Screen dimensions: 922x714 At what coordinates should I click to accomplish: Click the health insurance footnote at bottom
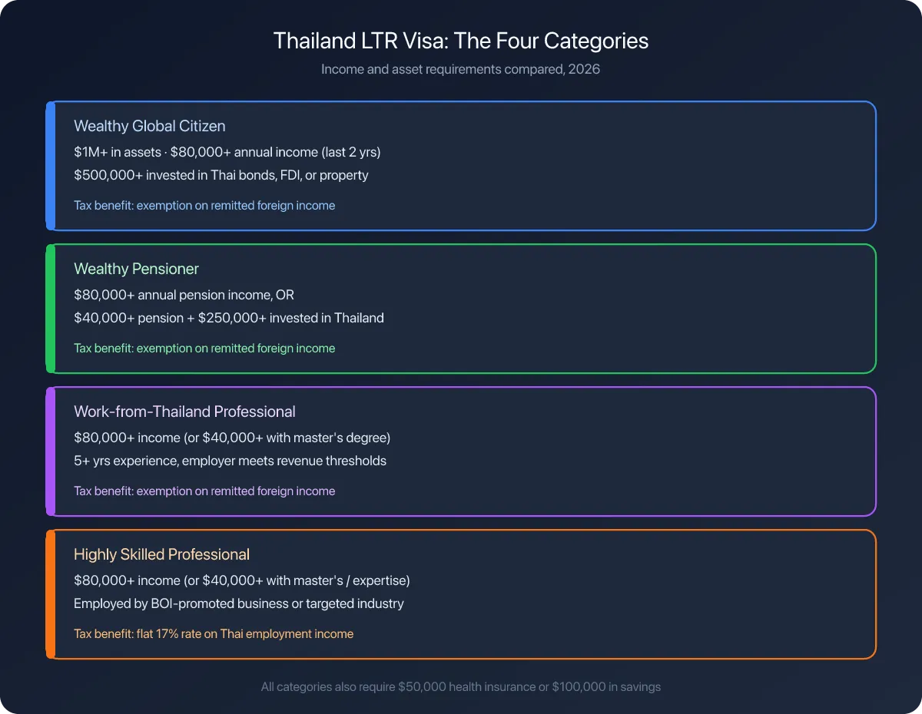tap(461, 686)
